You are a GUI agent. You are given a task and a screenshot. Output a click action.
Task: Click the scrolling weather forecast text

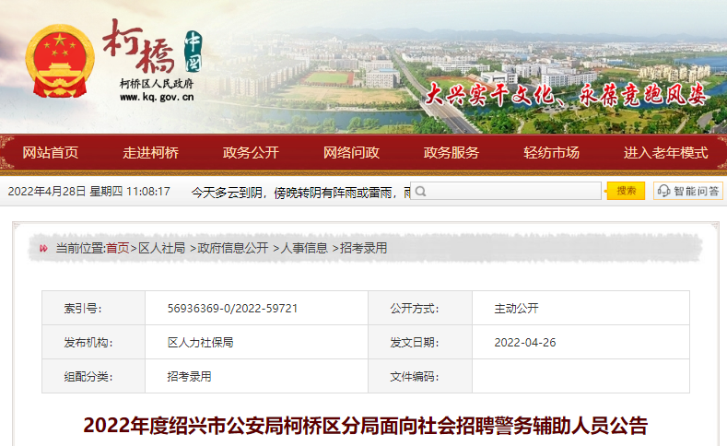coord(295,192)
